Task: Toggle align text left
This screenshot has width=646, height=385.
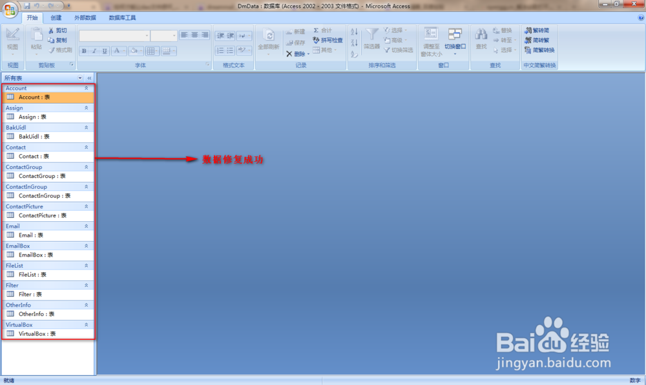Action: [x=184, y=35]
